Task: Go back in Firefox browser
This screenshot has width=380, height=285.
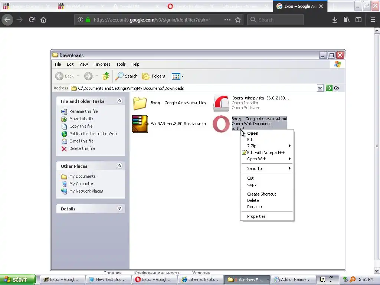Action: click(7, 20)
